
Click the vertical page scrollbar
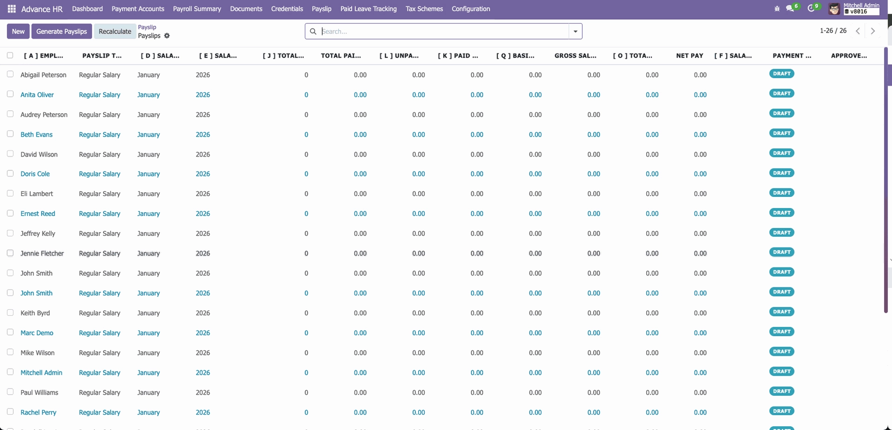coord(886,180)
